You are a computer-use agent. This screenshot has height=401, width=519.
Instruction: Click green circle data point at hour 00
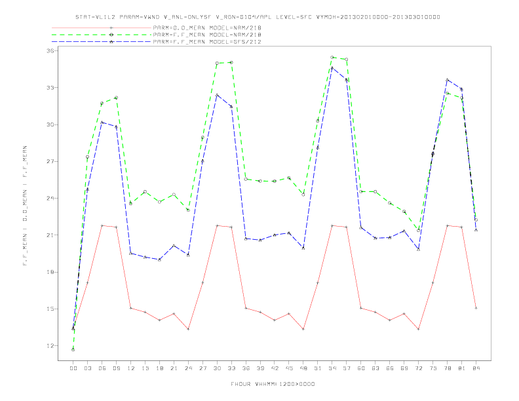pos(73,350)
